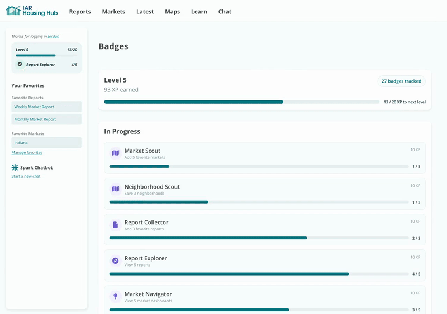Viewport: 447px width, 314px height.
Task: Open the Learn menu
Action: 199,12
